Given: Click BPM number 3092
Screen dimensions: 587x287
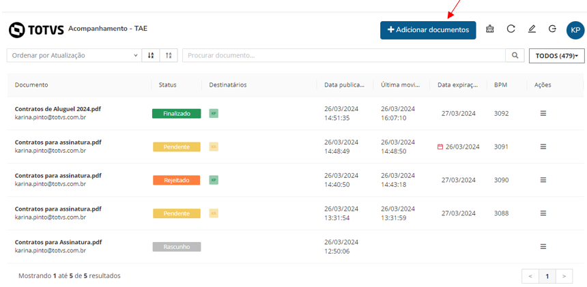Looking at the screenshot, I should 501,113.
